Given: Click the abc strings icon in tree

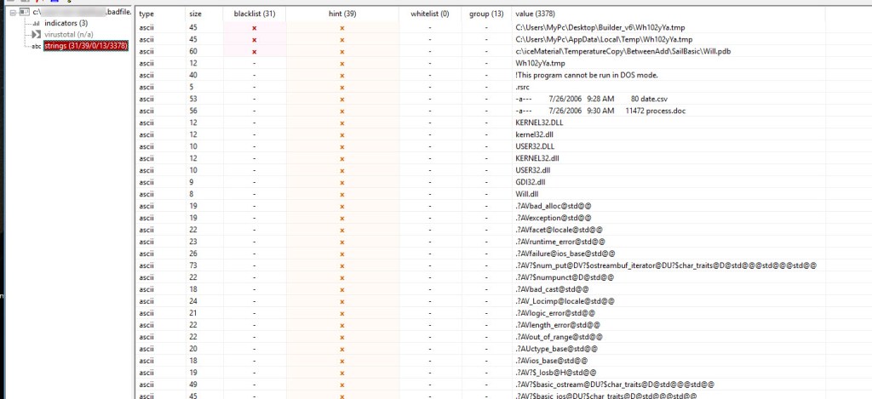Looking at the screenshot, I should pyautogui.click(x=36, y=46).
